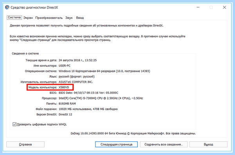The width and height of the screenshot is (235, 155).
Task: Click the Выход button
Action: point(208,144)
